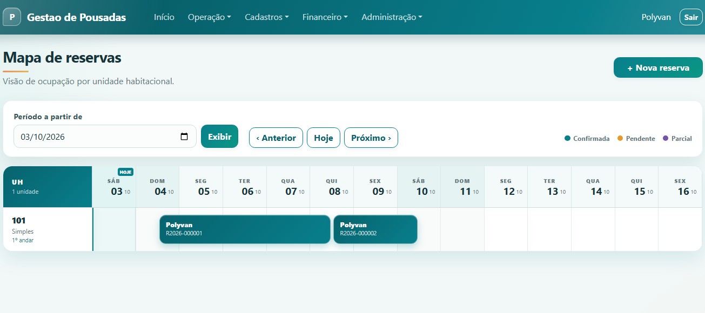Open the Operação dropdown menu
Viewport: 705px width, 313px height.
(x=210, y=17)
